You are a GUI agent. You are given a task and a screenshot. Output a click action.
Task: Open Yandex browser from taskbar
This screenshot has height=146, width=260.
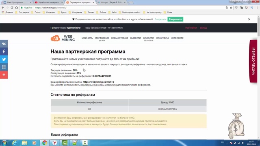pyautogui.click(x=54, y=143)
